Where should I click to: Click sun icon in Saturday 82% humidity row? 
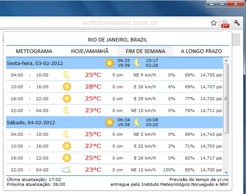[67, 158]
